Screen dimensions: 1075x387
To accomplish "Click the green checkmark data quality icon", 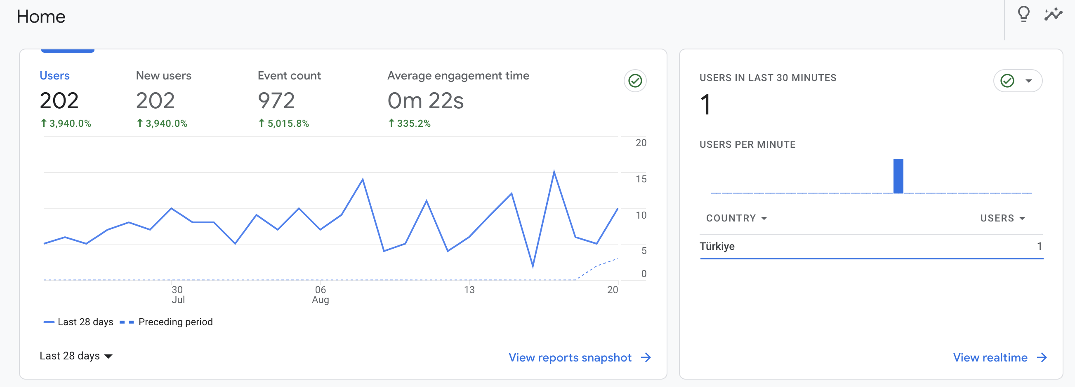I will click(x=635, y=80).
